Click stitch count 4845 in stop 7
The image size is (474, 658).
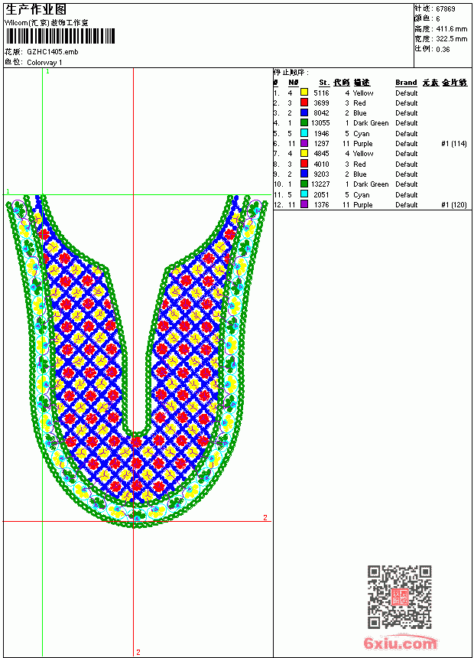pos(321,154)
